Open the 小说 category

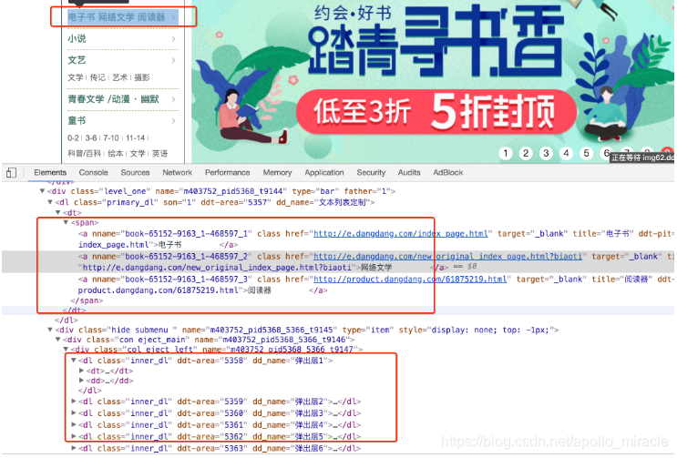click(77, 39)
